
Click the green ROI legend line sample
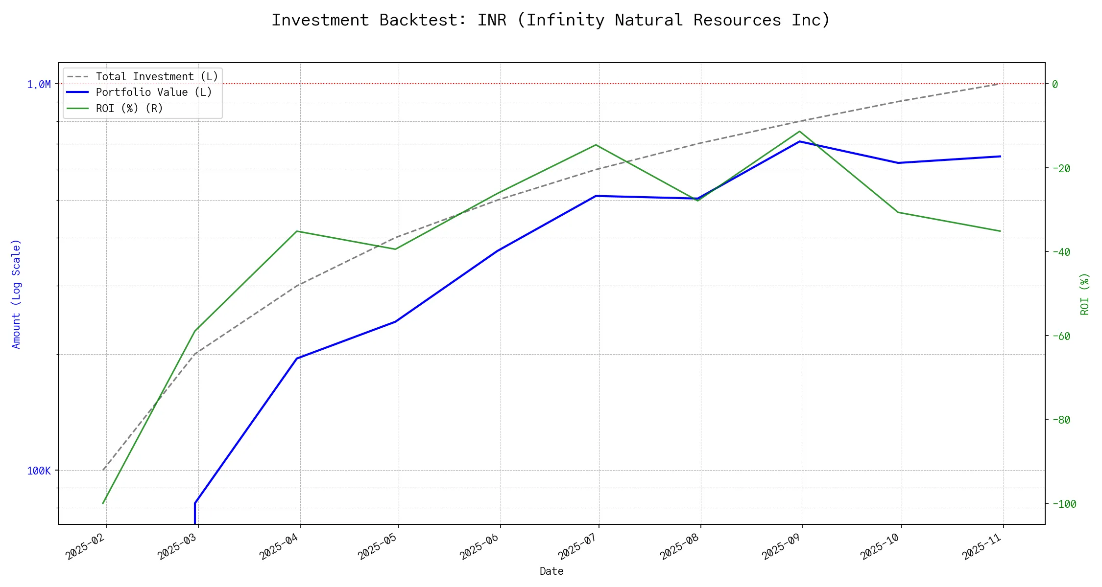(x=78, y=108)
